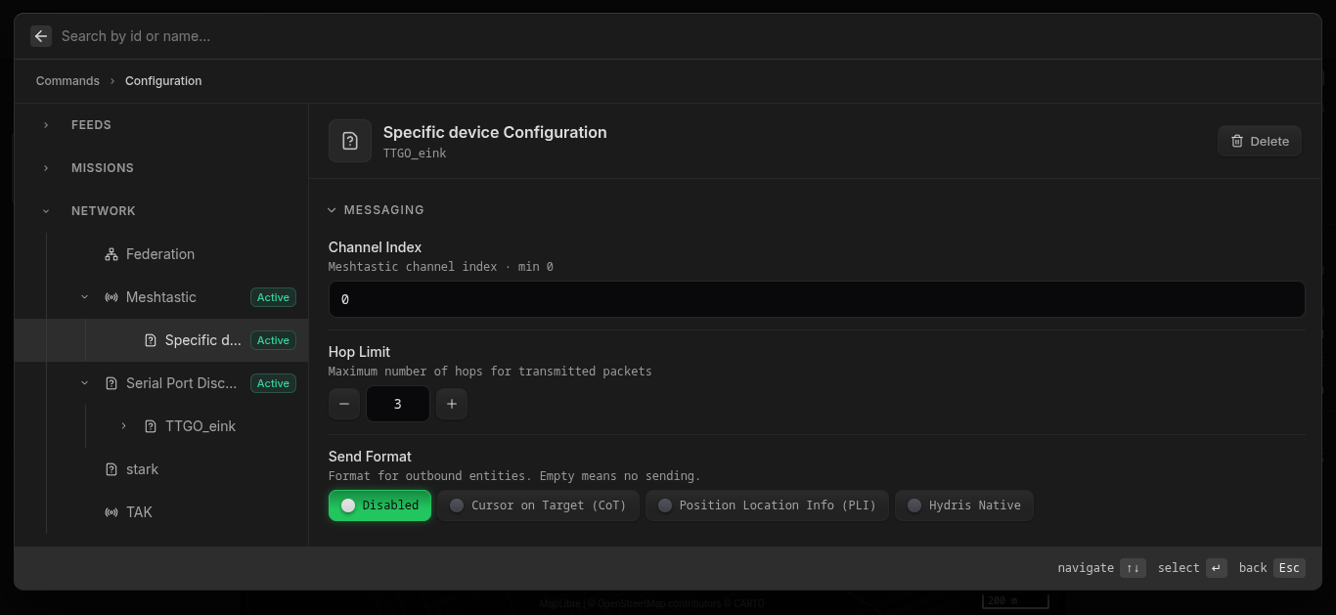This screenshot has width=1336, height=615.
Task: Select the Federation node icon
Action: (110, 254)
